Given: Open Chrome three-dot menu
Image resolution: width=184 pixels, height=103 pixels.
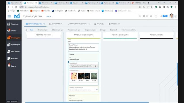Looking at the screenshot, I should (x=175, y=7).
